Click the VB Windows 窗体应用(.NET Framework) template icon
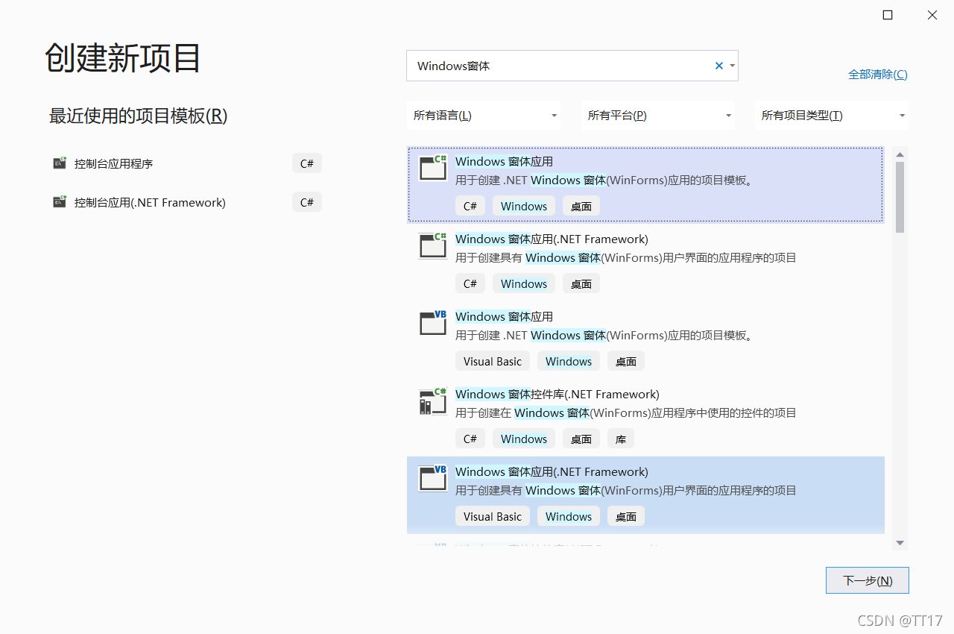Viewport: 954px width, 634px height. pos(432,477)
